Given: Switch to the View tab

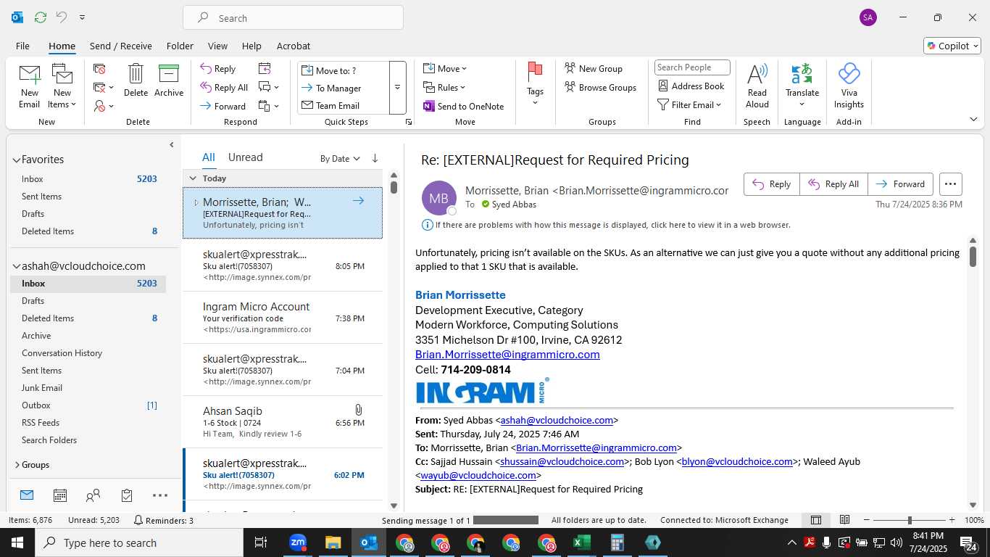Looking at the screenshot, I should (217, 46).
